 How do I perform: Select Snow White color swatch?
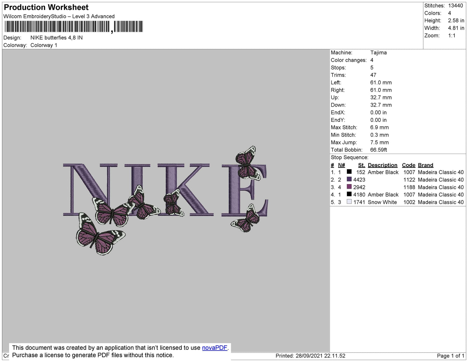(x=349, y=202)
